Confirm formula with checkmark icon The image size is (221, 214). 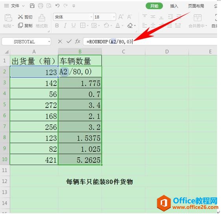[x=69, y=41]
